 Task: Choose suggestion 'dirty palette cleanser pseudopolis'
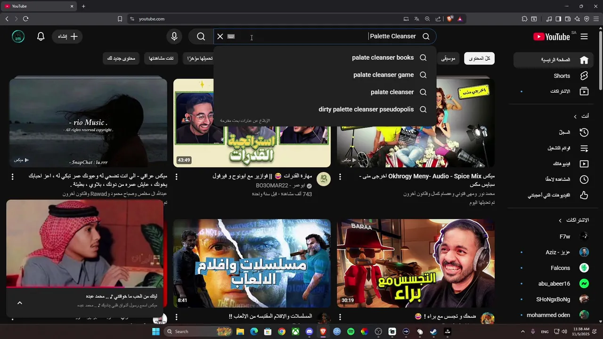(325, 109)
